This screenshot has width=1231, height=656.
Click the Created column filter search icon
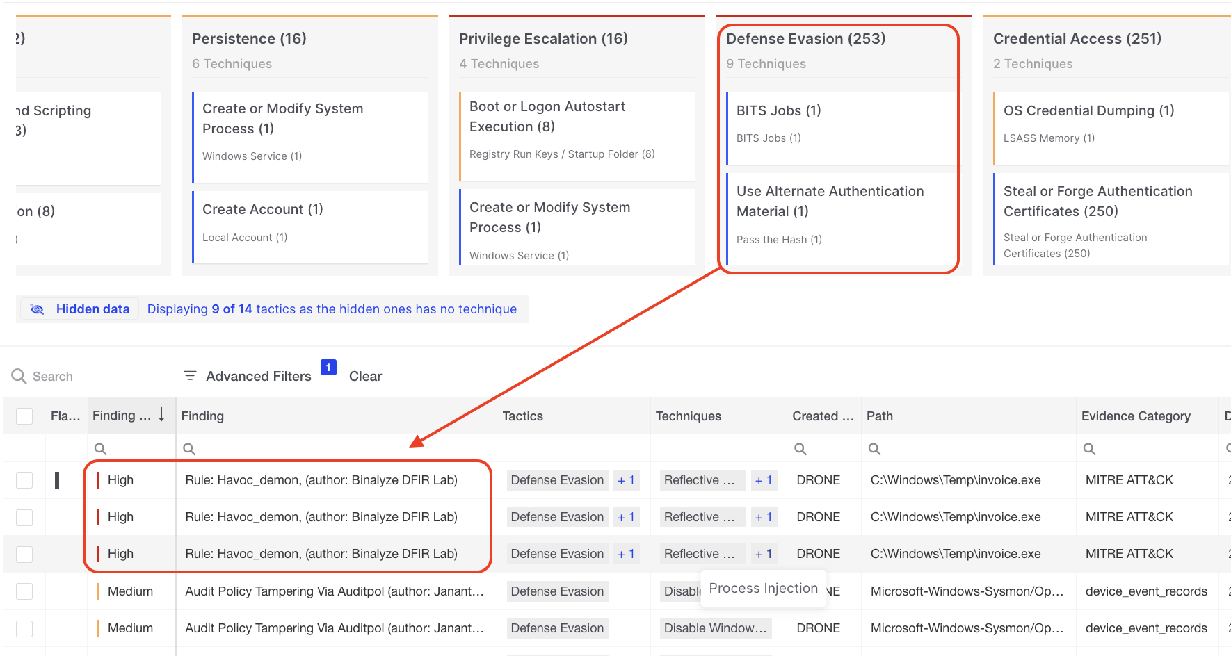(x=800, y=449)
